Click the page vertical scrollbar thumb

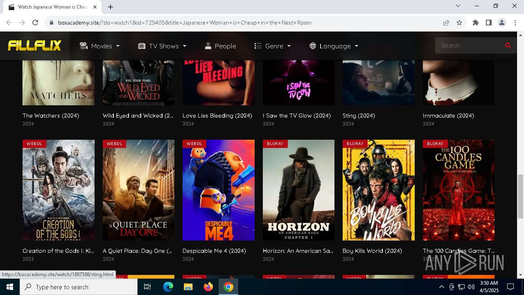pyautogui.click(x=520, y=196)
